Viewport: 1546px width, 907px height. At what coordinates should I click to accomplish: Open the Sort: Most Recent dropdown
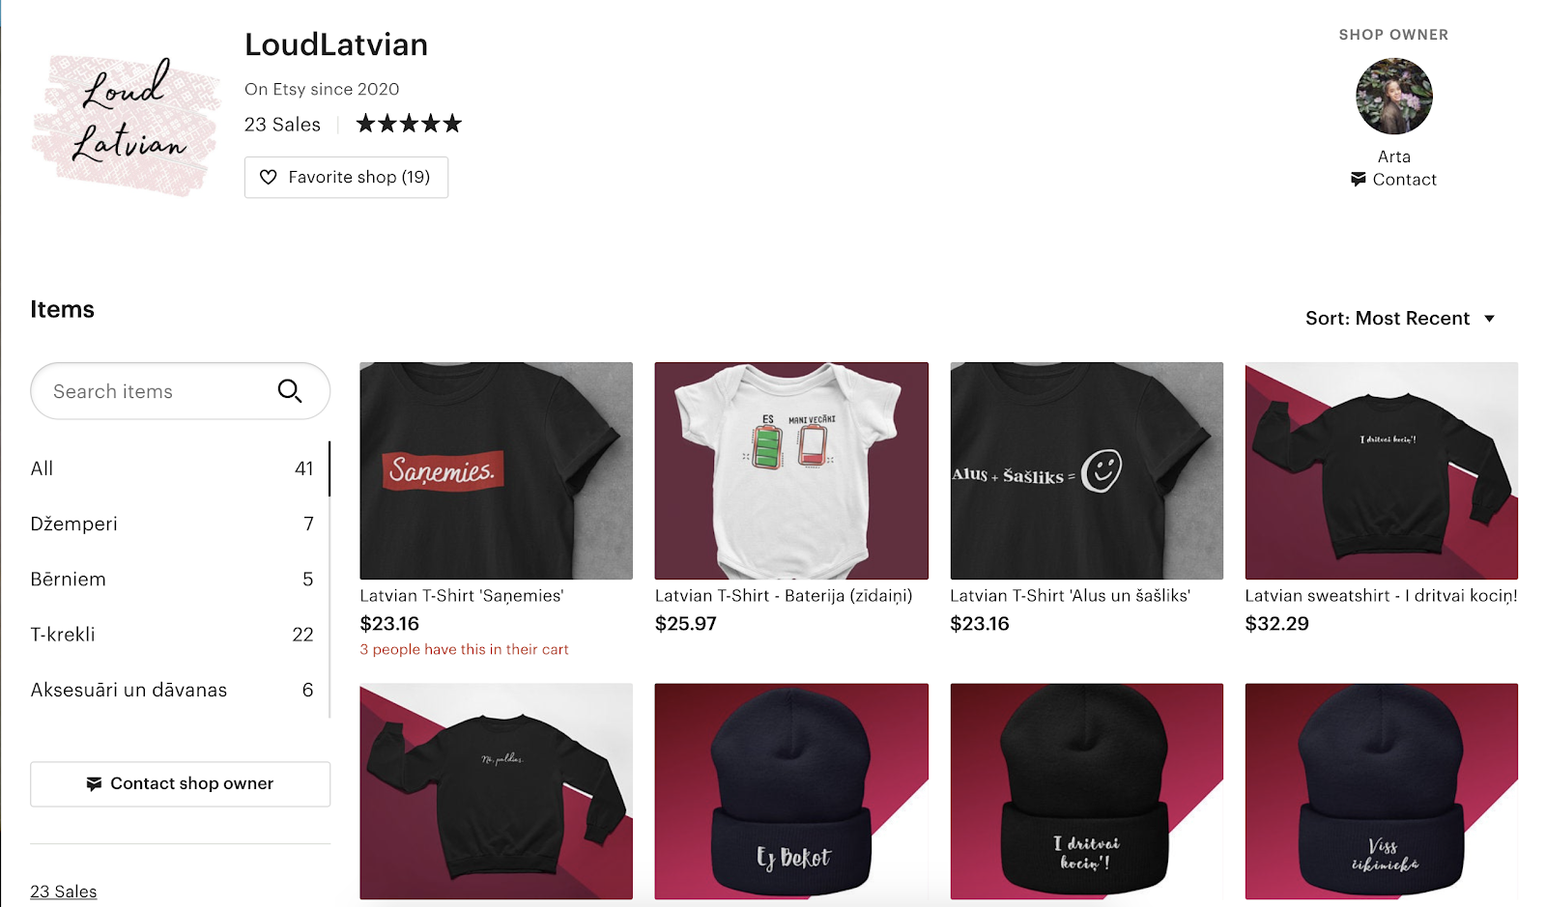[1400, 319]
